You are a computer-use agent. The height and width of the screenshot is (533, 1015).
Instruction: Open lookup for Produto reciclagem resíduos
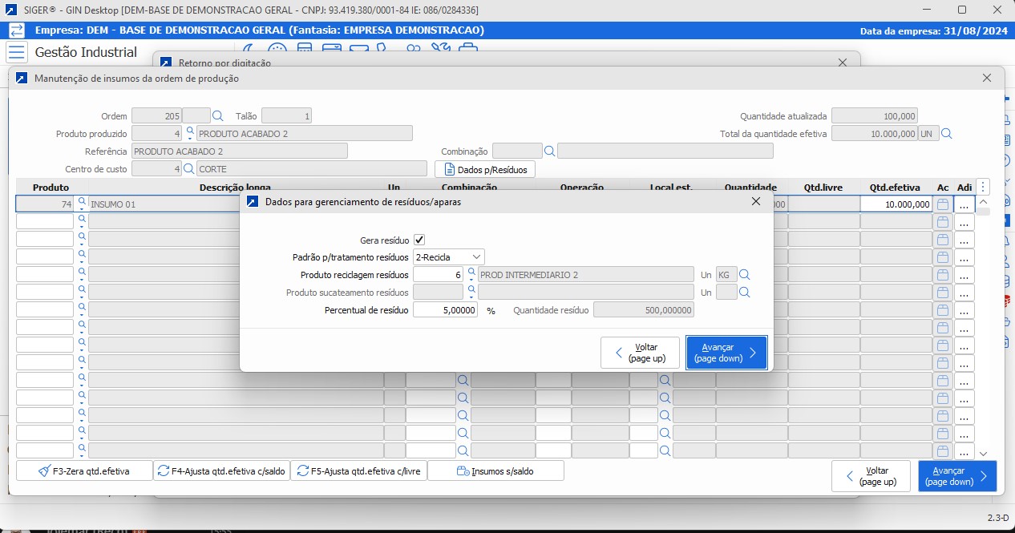pos(471,274)
